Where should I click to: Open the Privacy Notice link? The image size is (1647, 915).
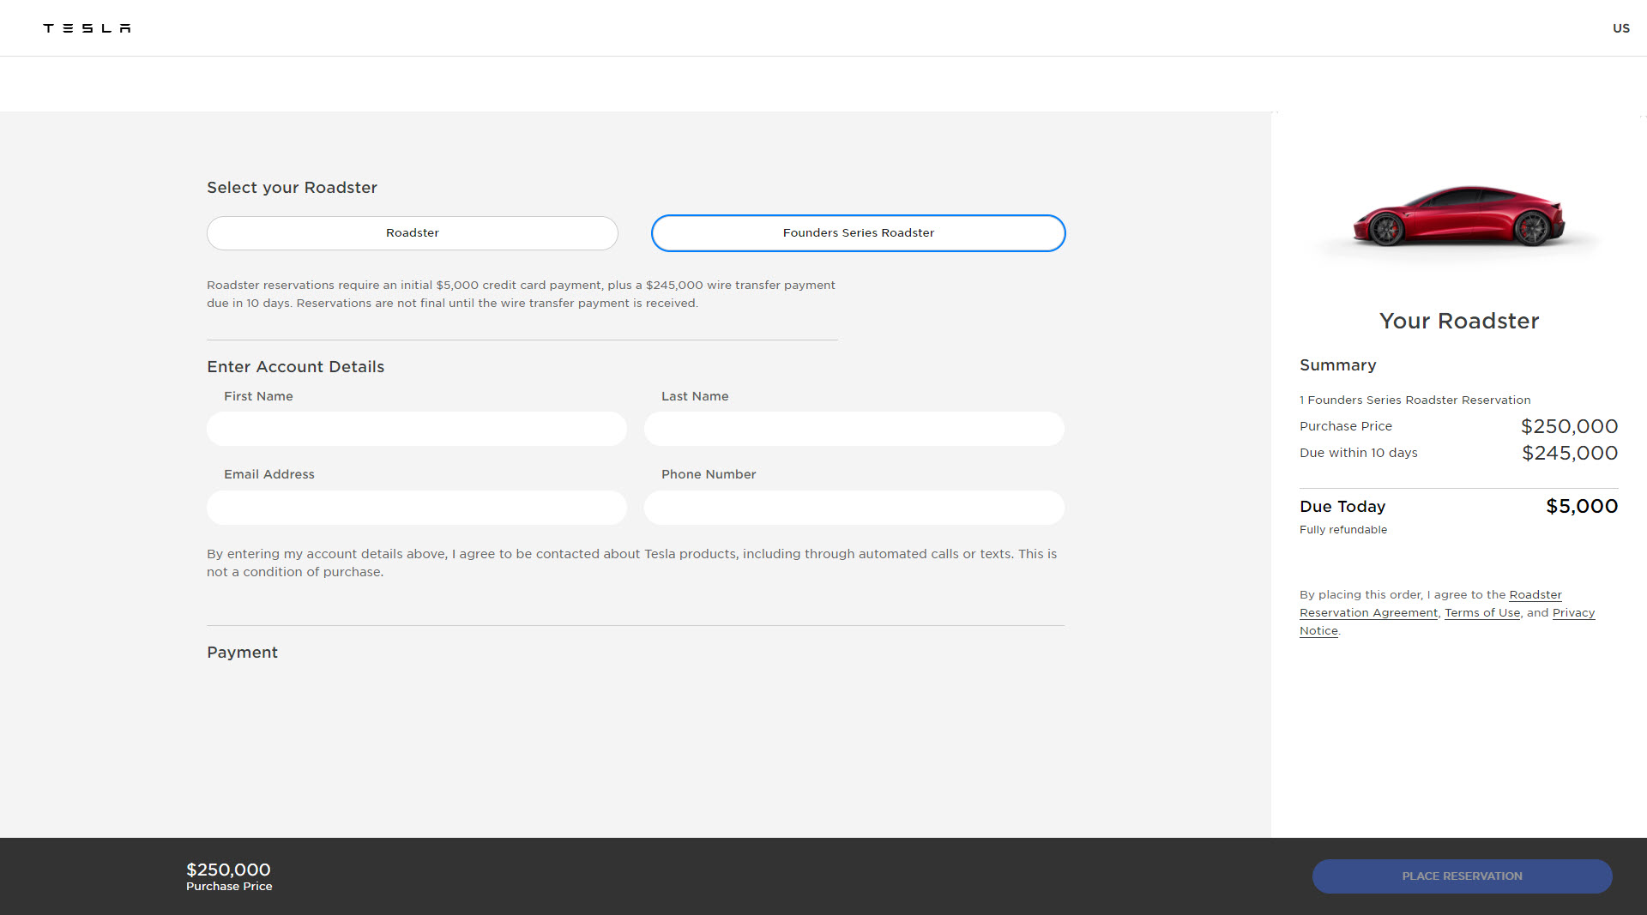1573,613
